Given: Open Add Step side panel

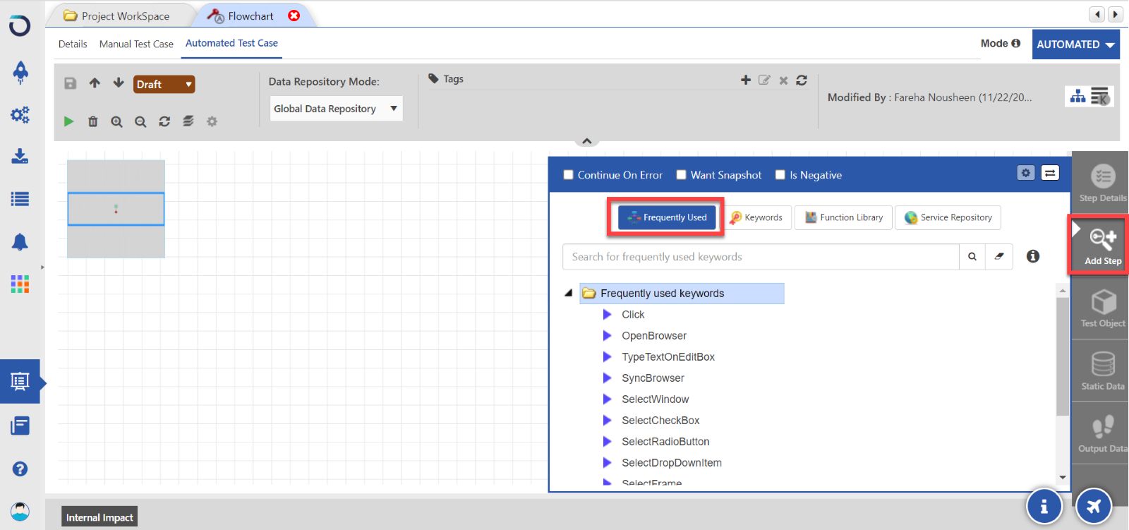Looking at the screenshot, I should (1103, 245).
